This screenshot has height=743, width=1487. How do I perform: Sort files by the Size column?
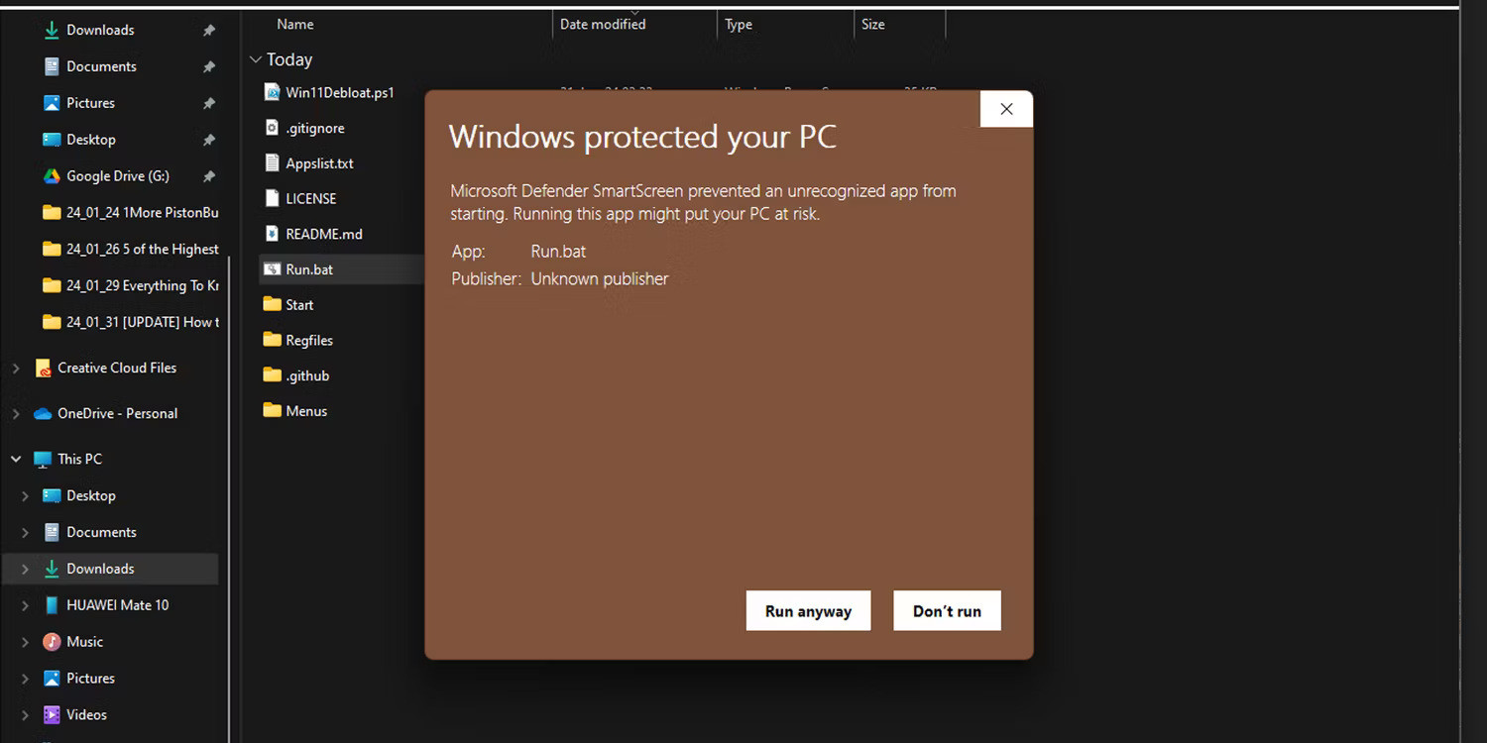pyautogui.click(x=872, y=24)
